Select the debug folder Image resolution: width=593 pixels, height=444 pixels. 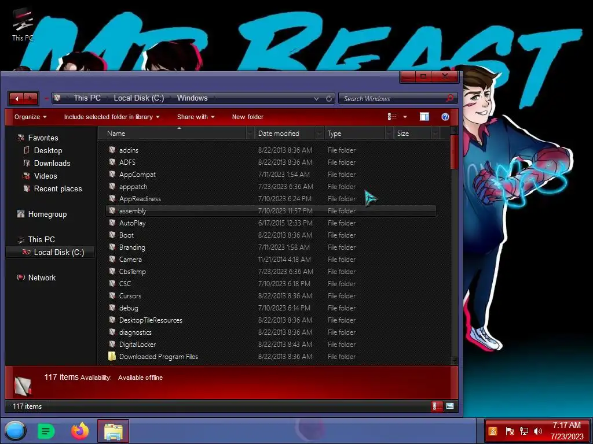129,308
